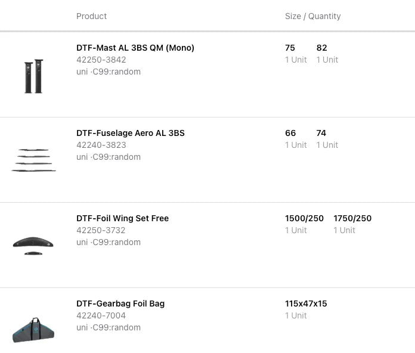Image resolution: width=415 pixels, height=353 pixels.
Task: Select fuselage size 66
Action: (x=290, y=133)
